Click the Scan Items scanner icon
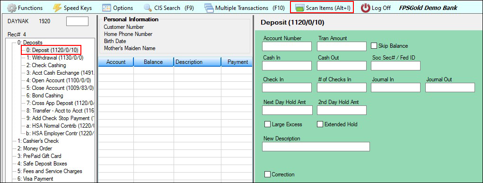This screenshot has width=483, height=183. [x=300, y=8]
